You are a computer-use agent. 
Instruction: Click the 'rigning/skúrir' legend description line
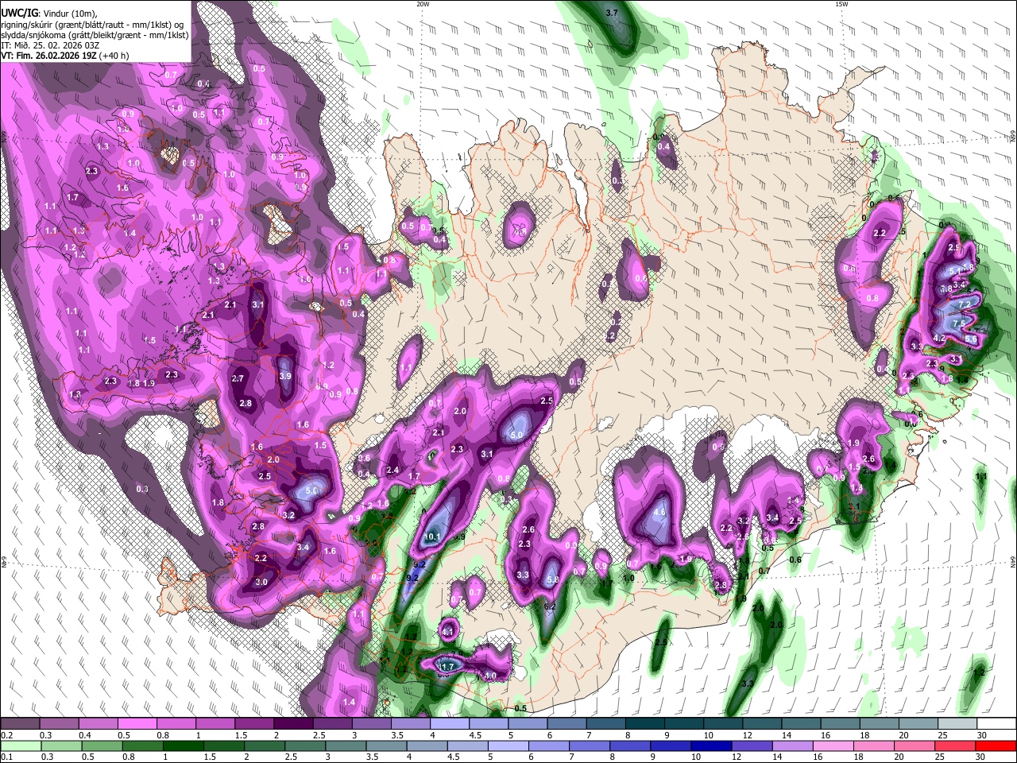coord(92,25)
